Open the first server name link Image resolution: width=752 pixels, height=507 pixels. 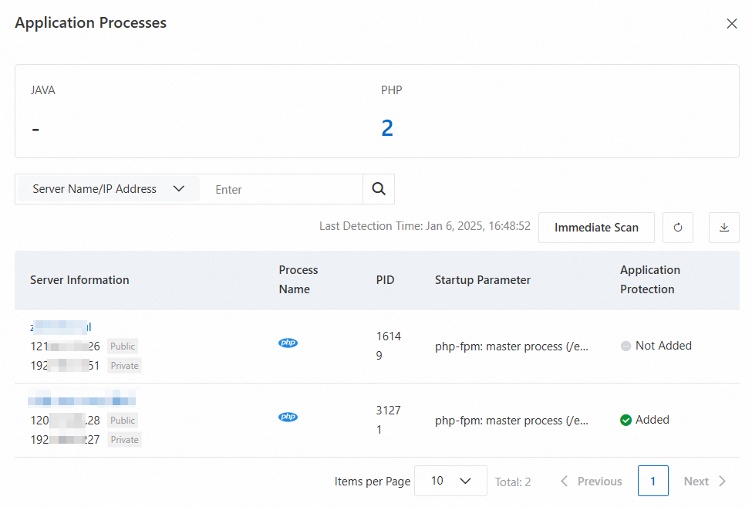[x=60, y=327]
